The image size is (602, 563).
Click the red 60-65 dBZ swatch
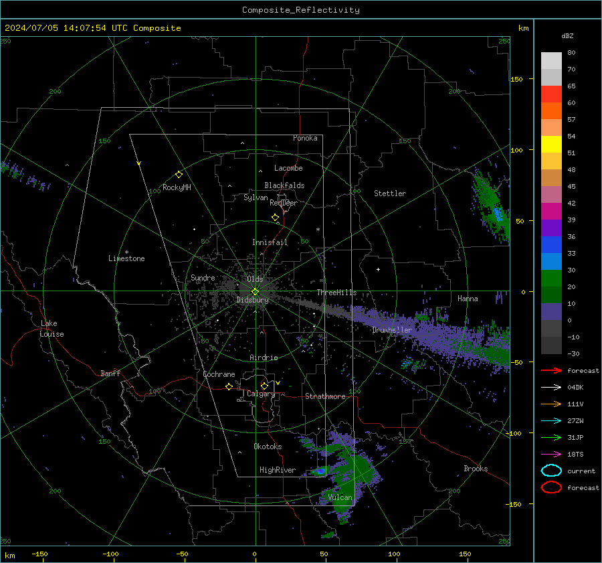[551, 94]
